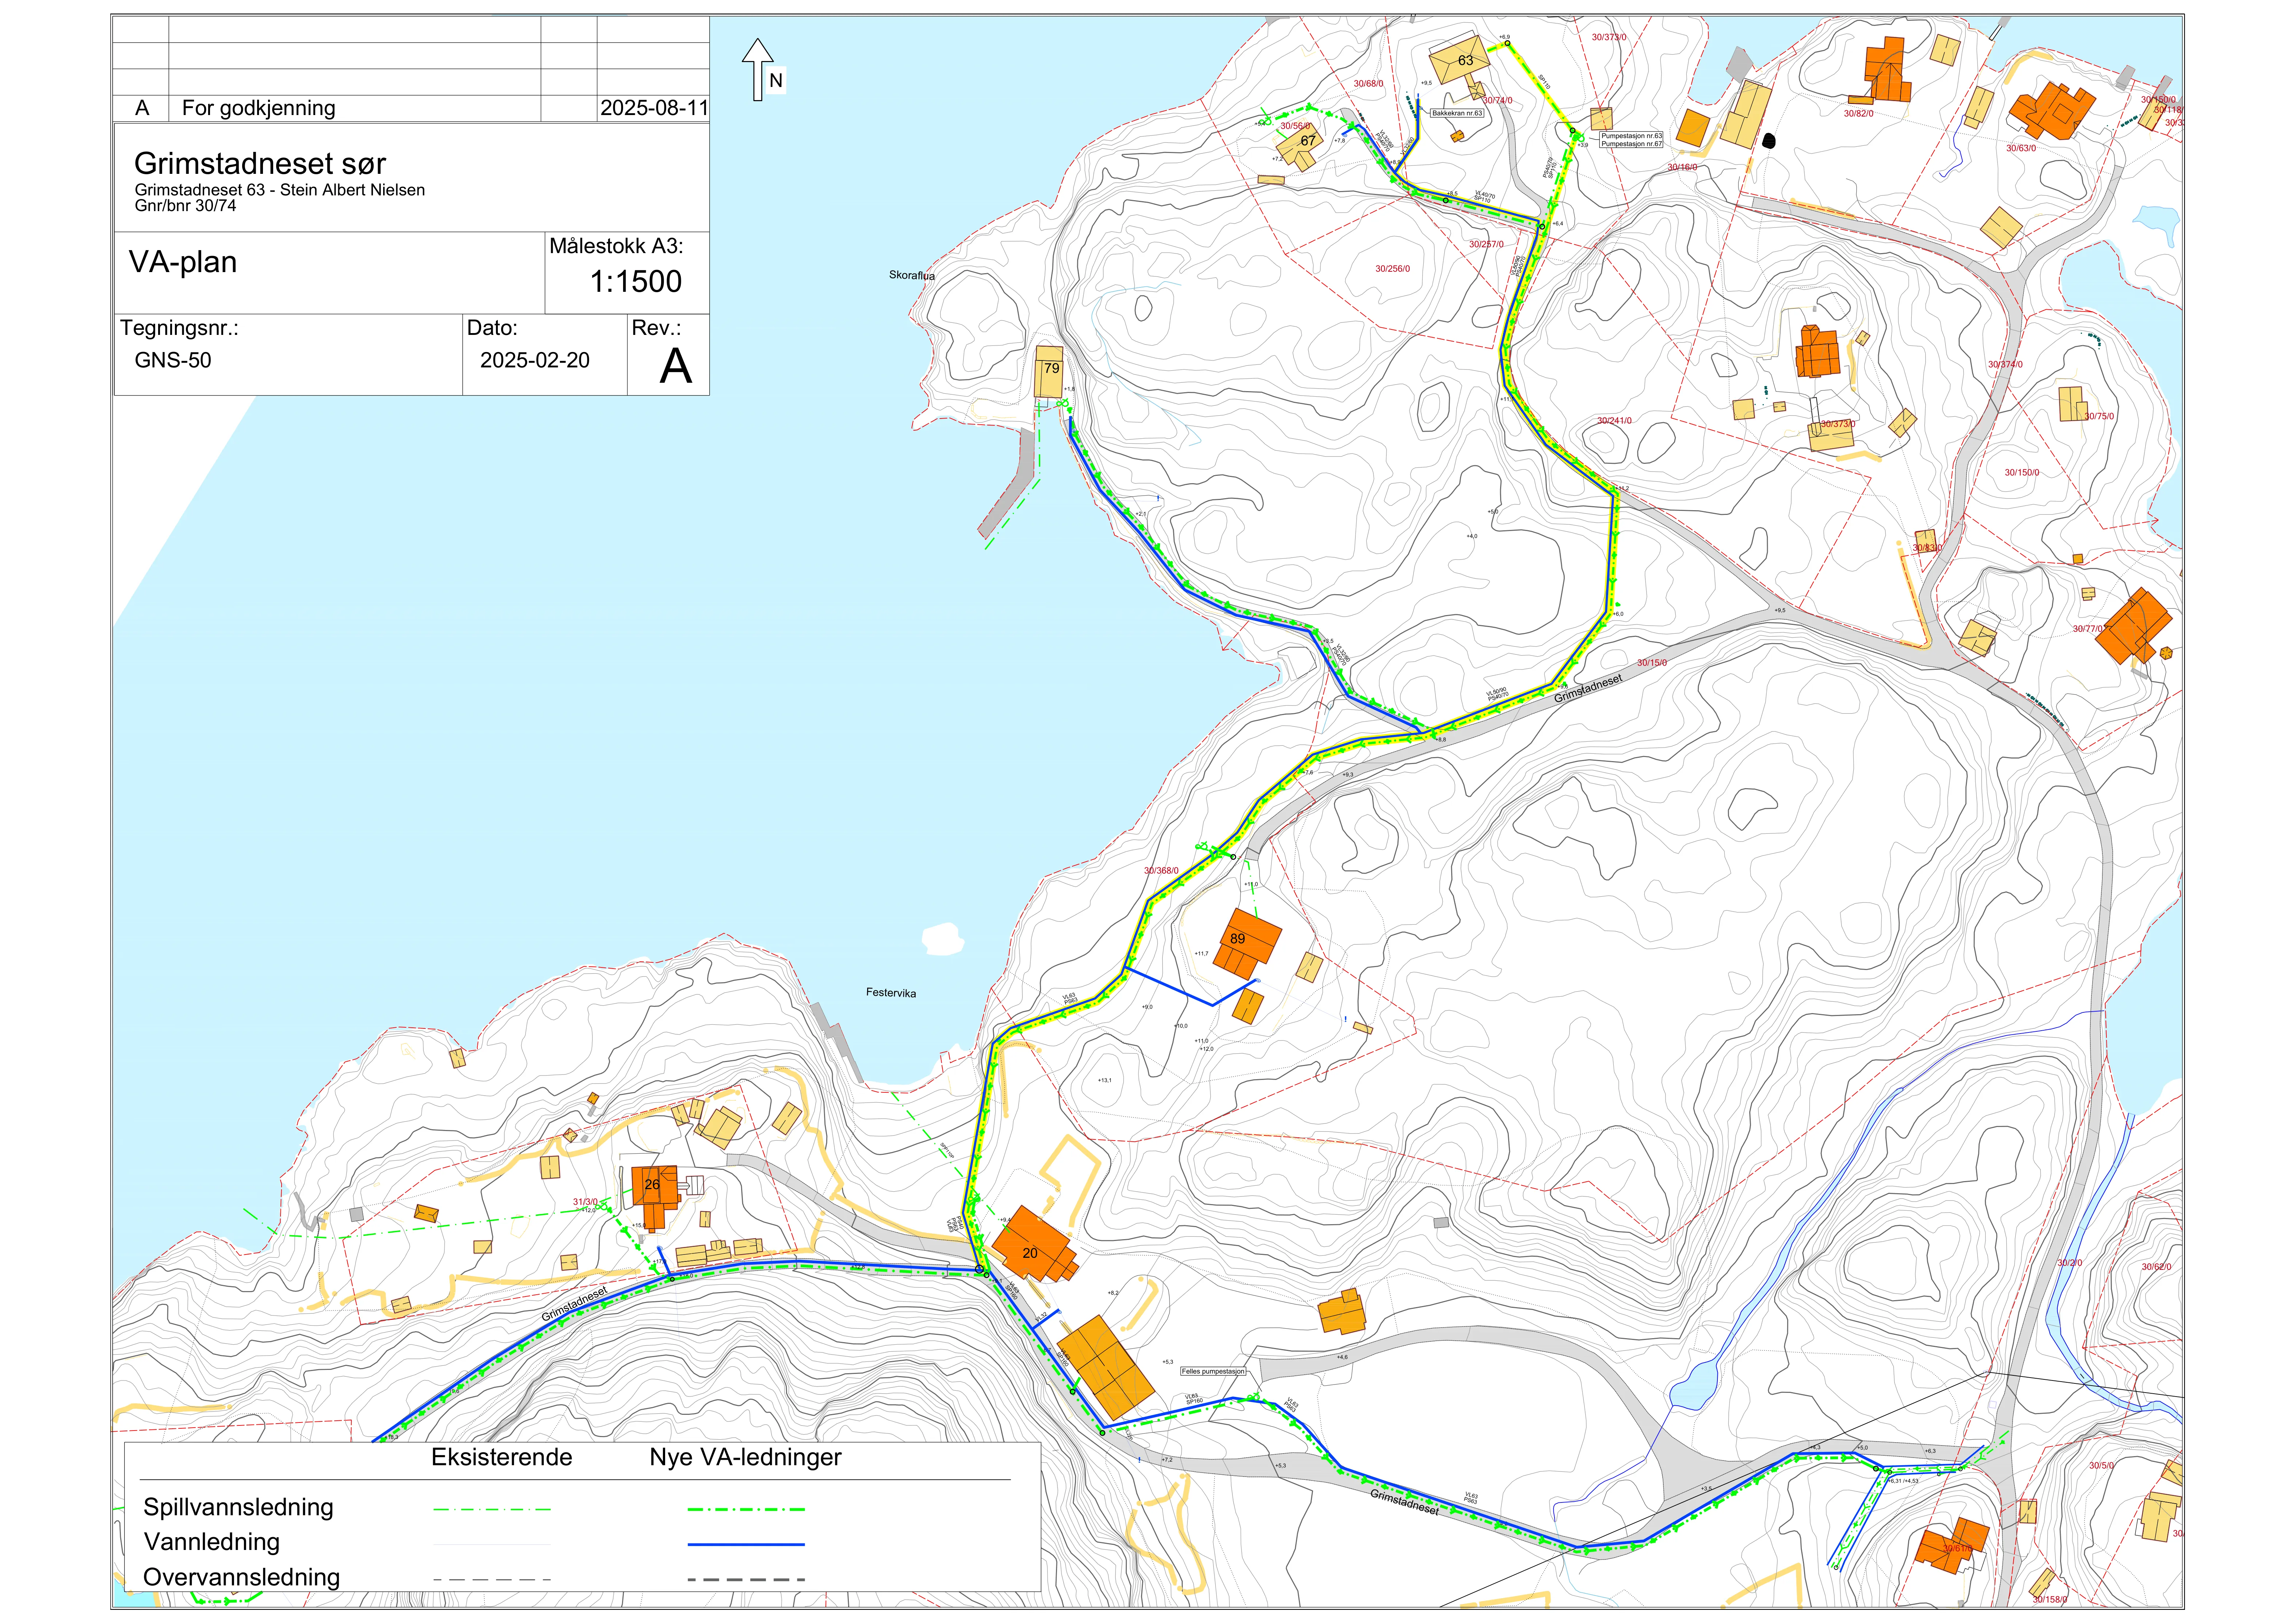Click the 'Bakkekran nr.63' callout
This screenshot has width=2296, height=1623.
[x=1457, y=113]
